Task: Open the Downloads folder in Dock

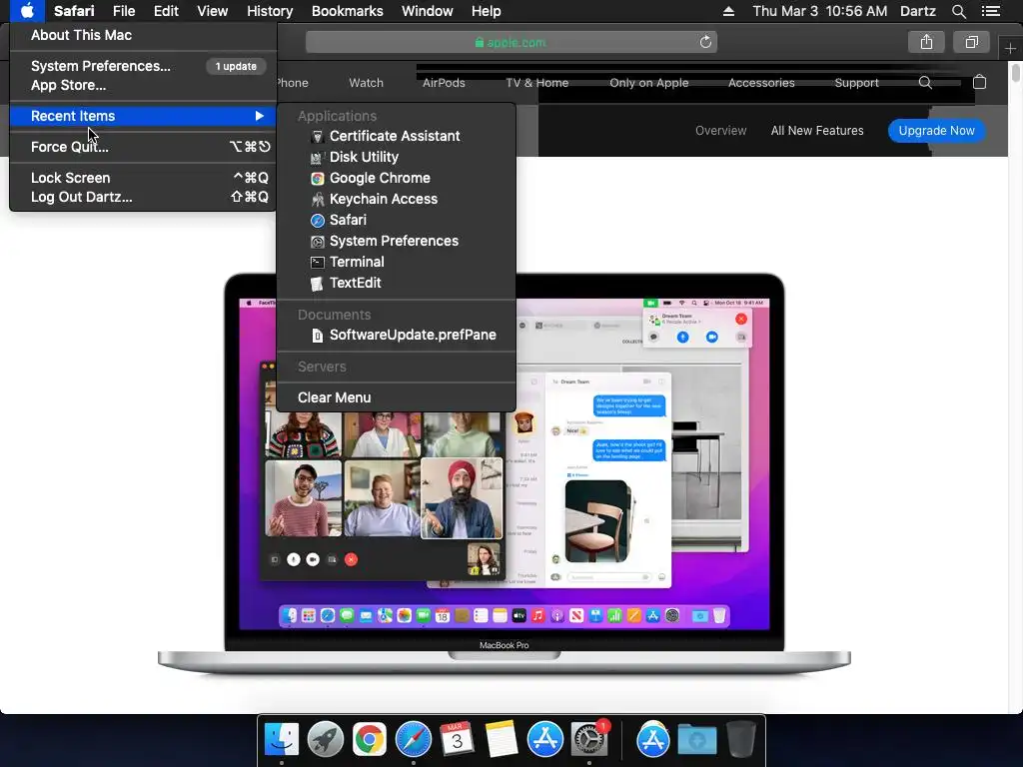Action: [696, 740]
